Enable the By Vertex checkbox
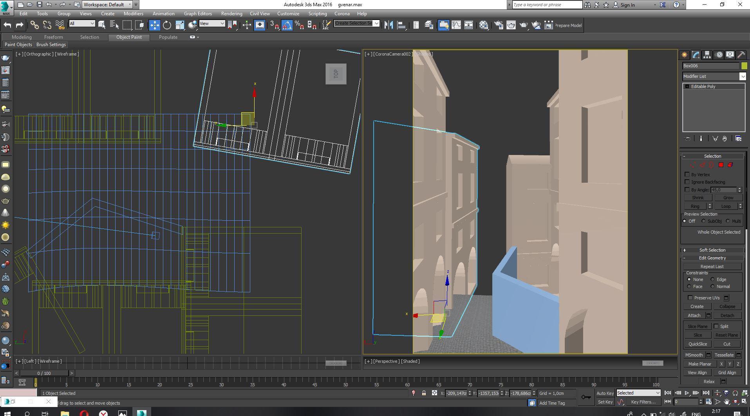750x416 pixels. (687, 175)
